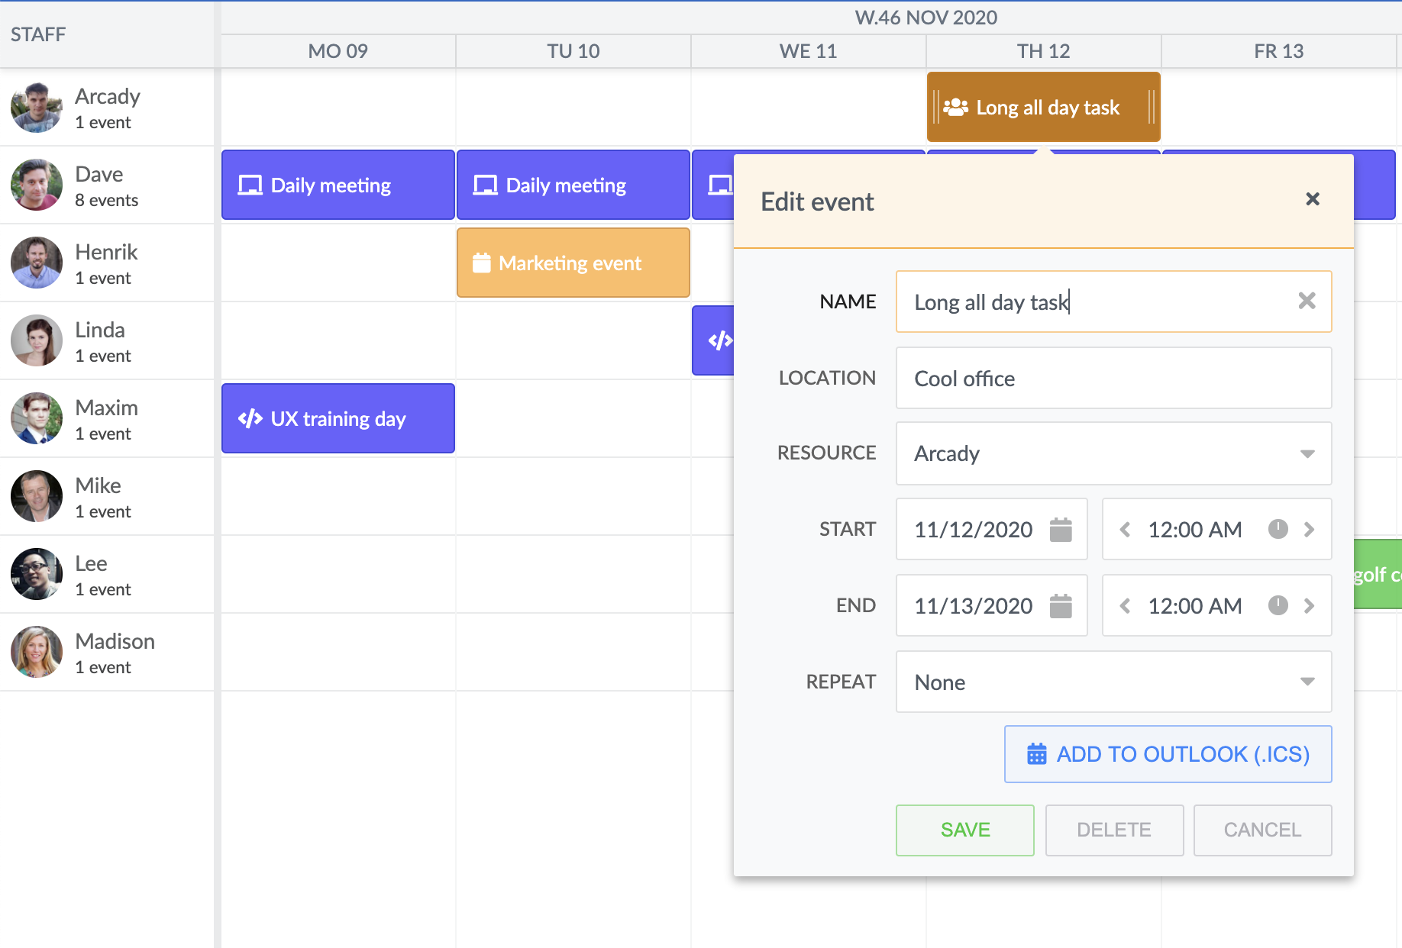Click ADD TO OUTLOOK (.ICS) button

(1168, 754)
